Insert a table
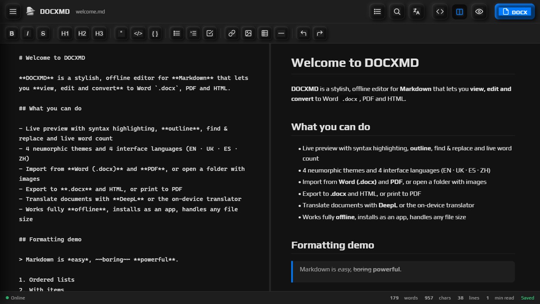Viewport: 540px width, 304px height. point(265,33)
